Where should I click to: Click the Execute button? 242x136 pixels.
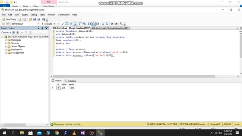click(47, 24)
